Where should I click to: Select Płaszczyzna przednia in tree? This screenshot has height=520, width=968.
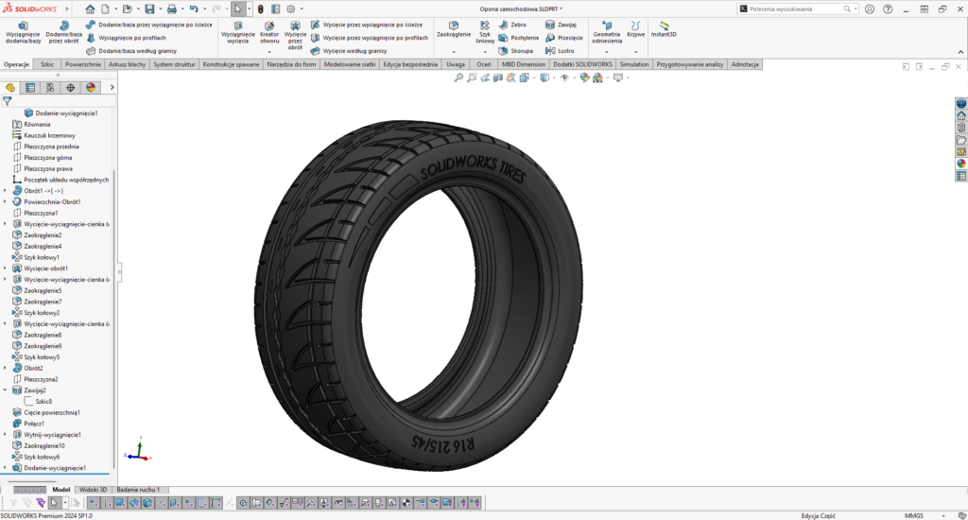51,147
